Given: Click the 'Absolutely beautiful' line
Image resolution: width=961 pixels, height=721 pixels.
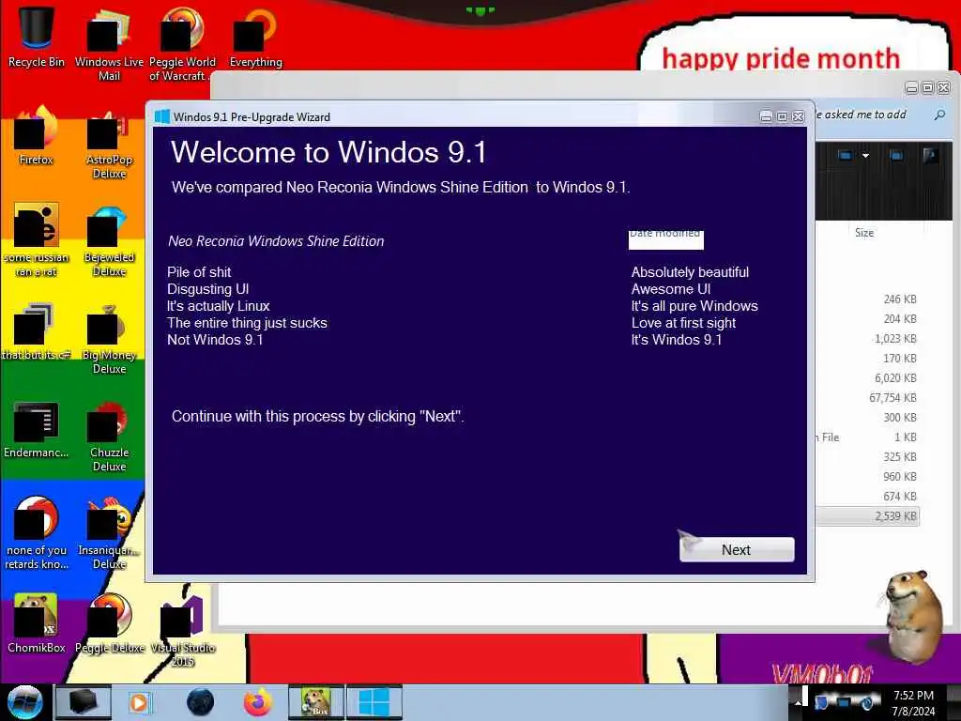Looking at the screenshot, I should click(690, 272).
